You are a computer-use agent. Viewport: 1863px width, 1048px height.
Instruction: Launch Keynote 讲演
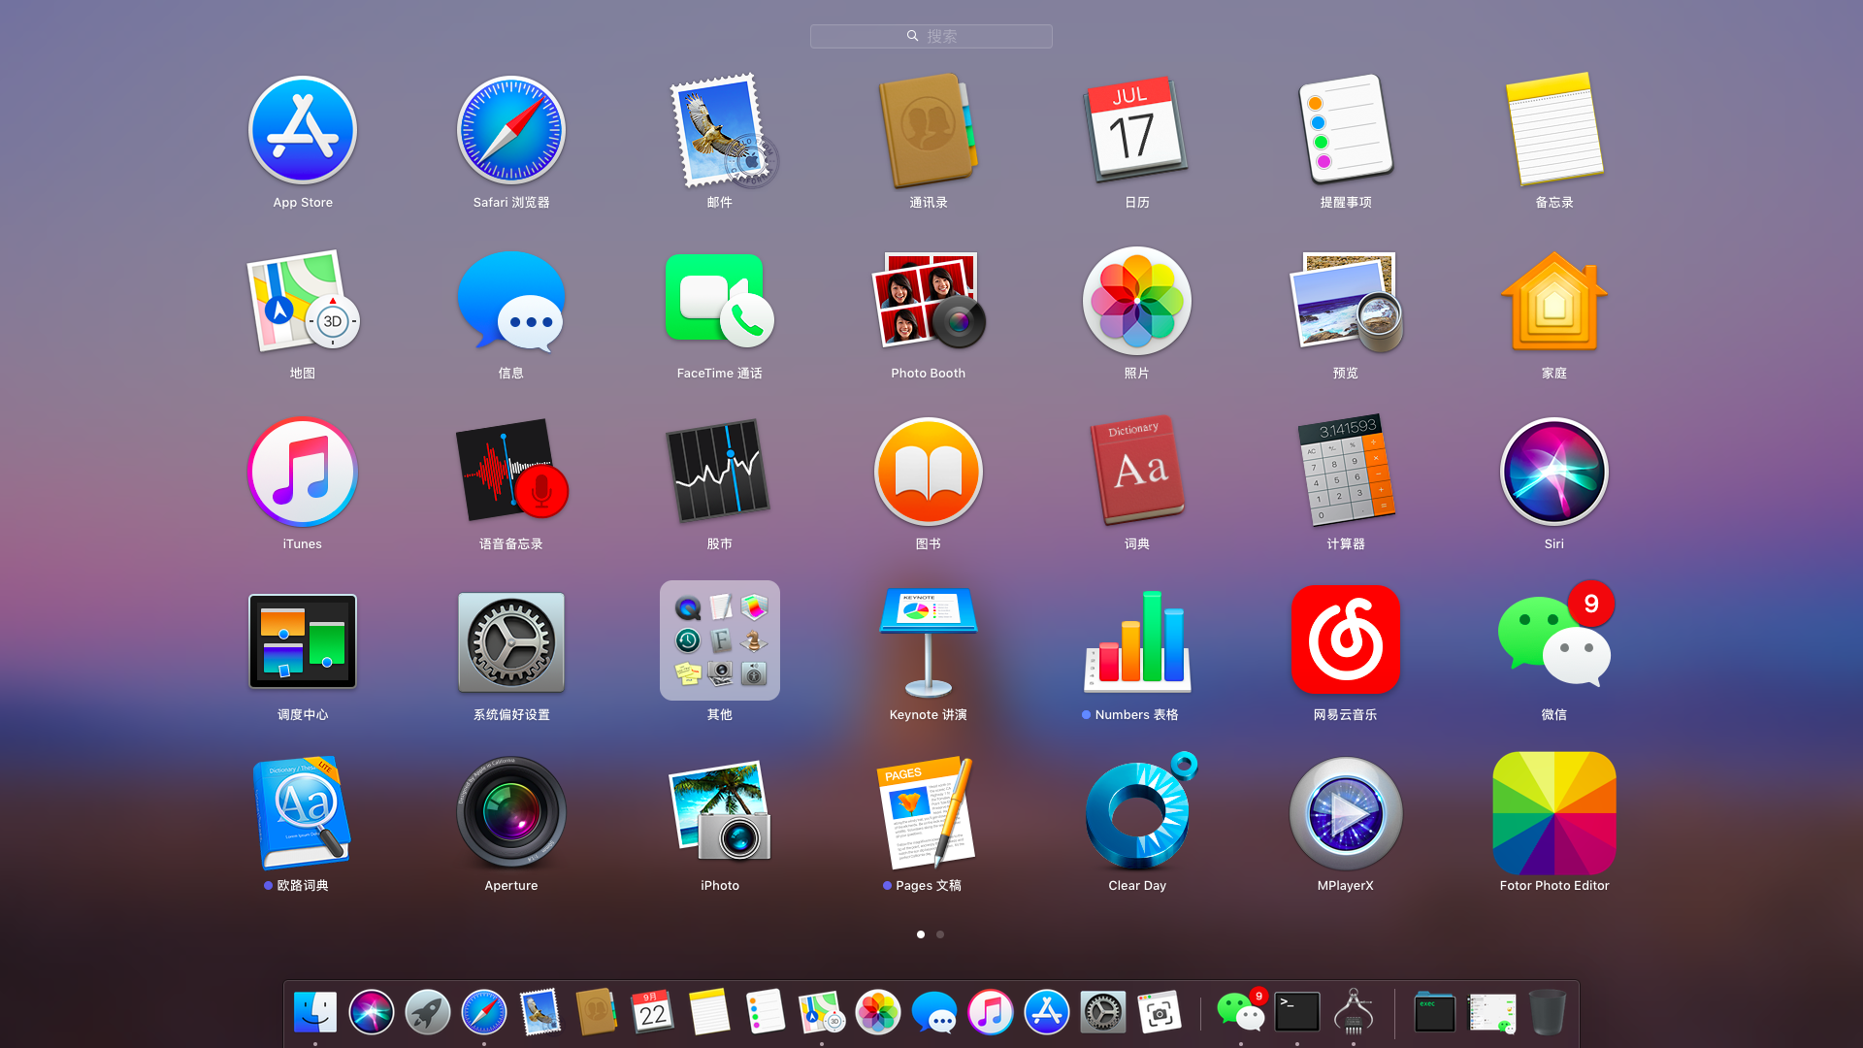tap(929, 642)
